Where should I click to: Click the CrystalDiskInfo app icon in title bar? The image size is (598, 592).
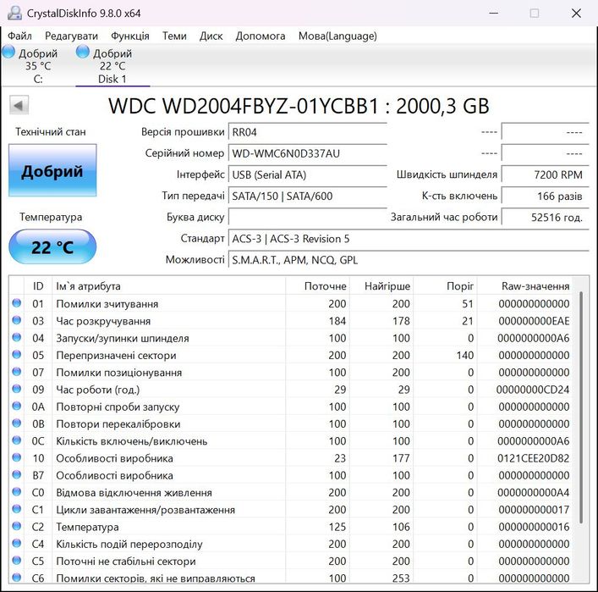(14, 13)
